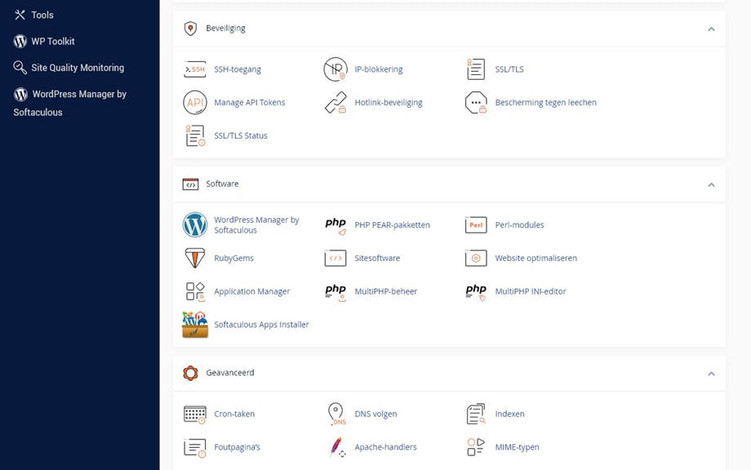Click the Perl-modules link
Image resolution: width=751 pixels, height=470 pixels.
pyautogui.click(x=519, y=225)
